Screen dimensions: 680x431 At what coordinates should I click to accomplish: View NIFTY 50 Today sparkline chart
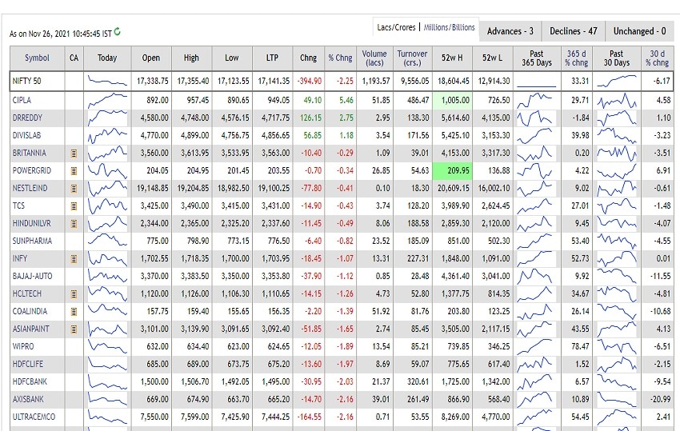107,81
